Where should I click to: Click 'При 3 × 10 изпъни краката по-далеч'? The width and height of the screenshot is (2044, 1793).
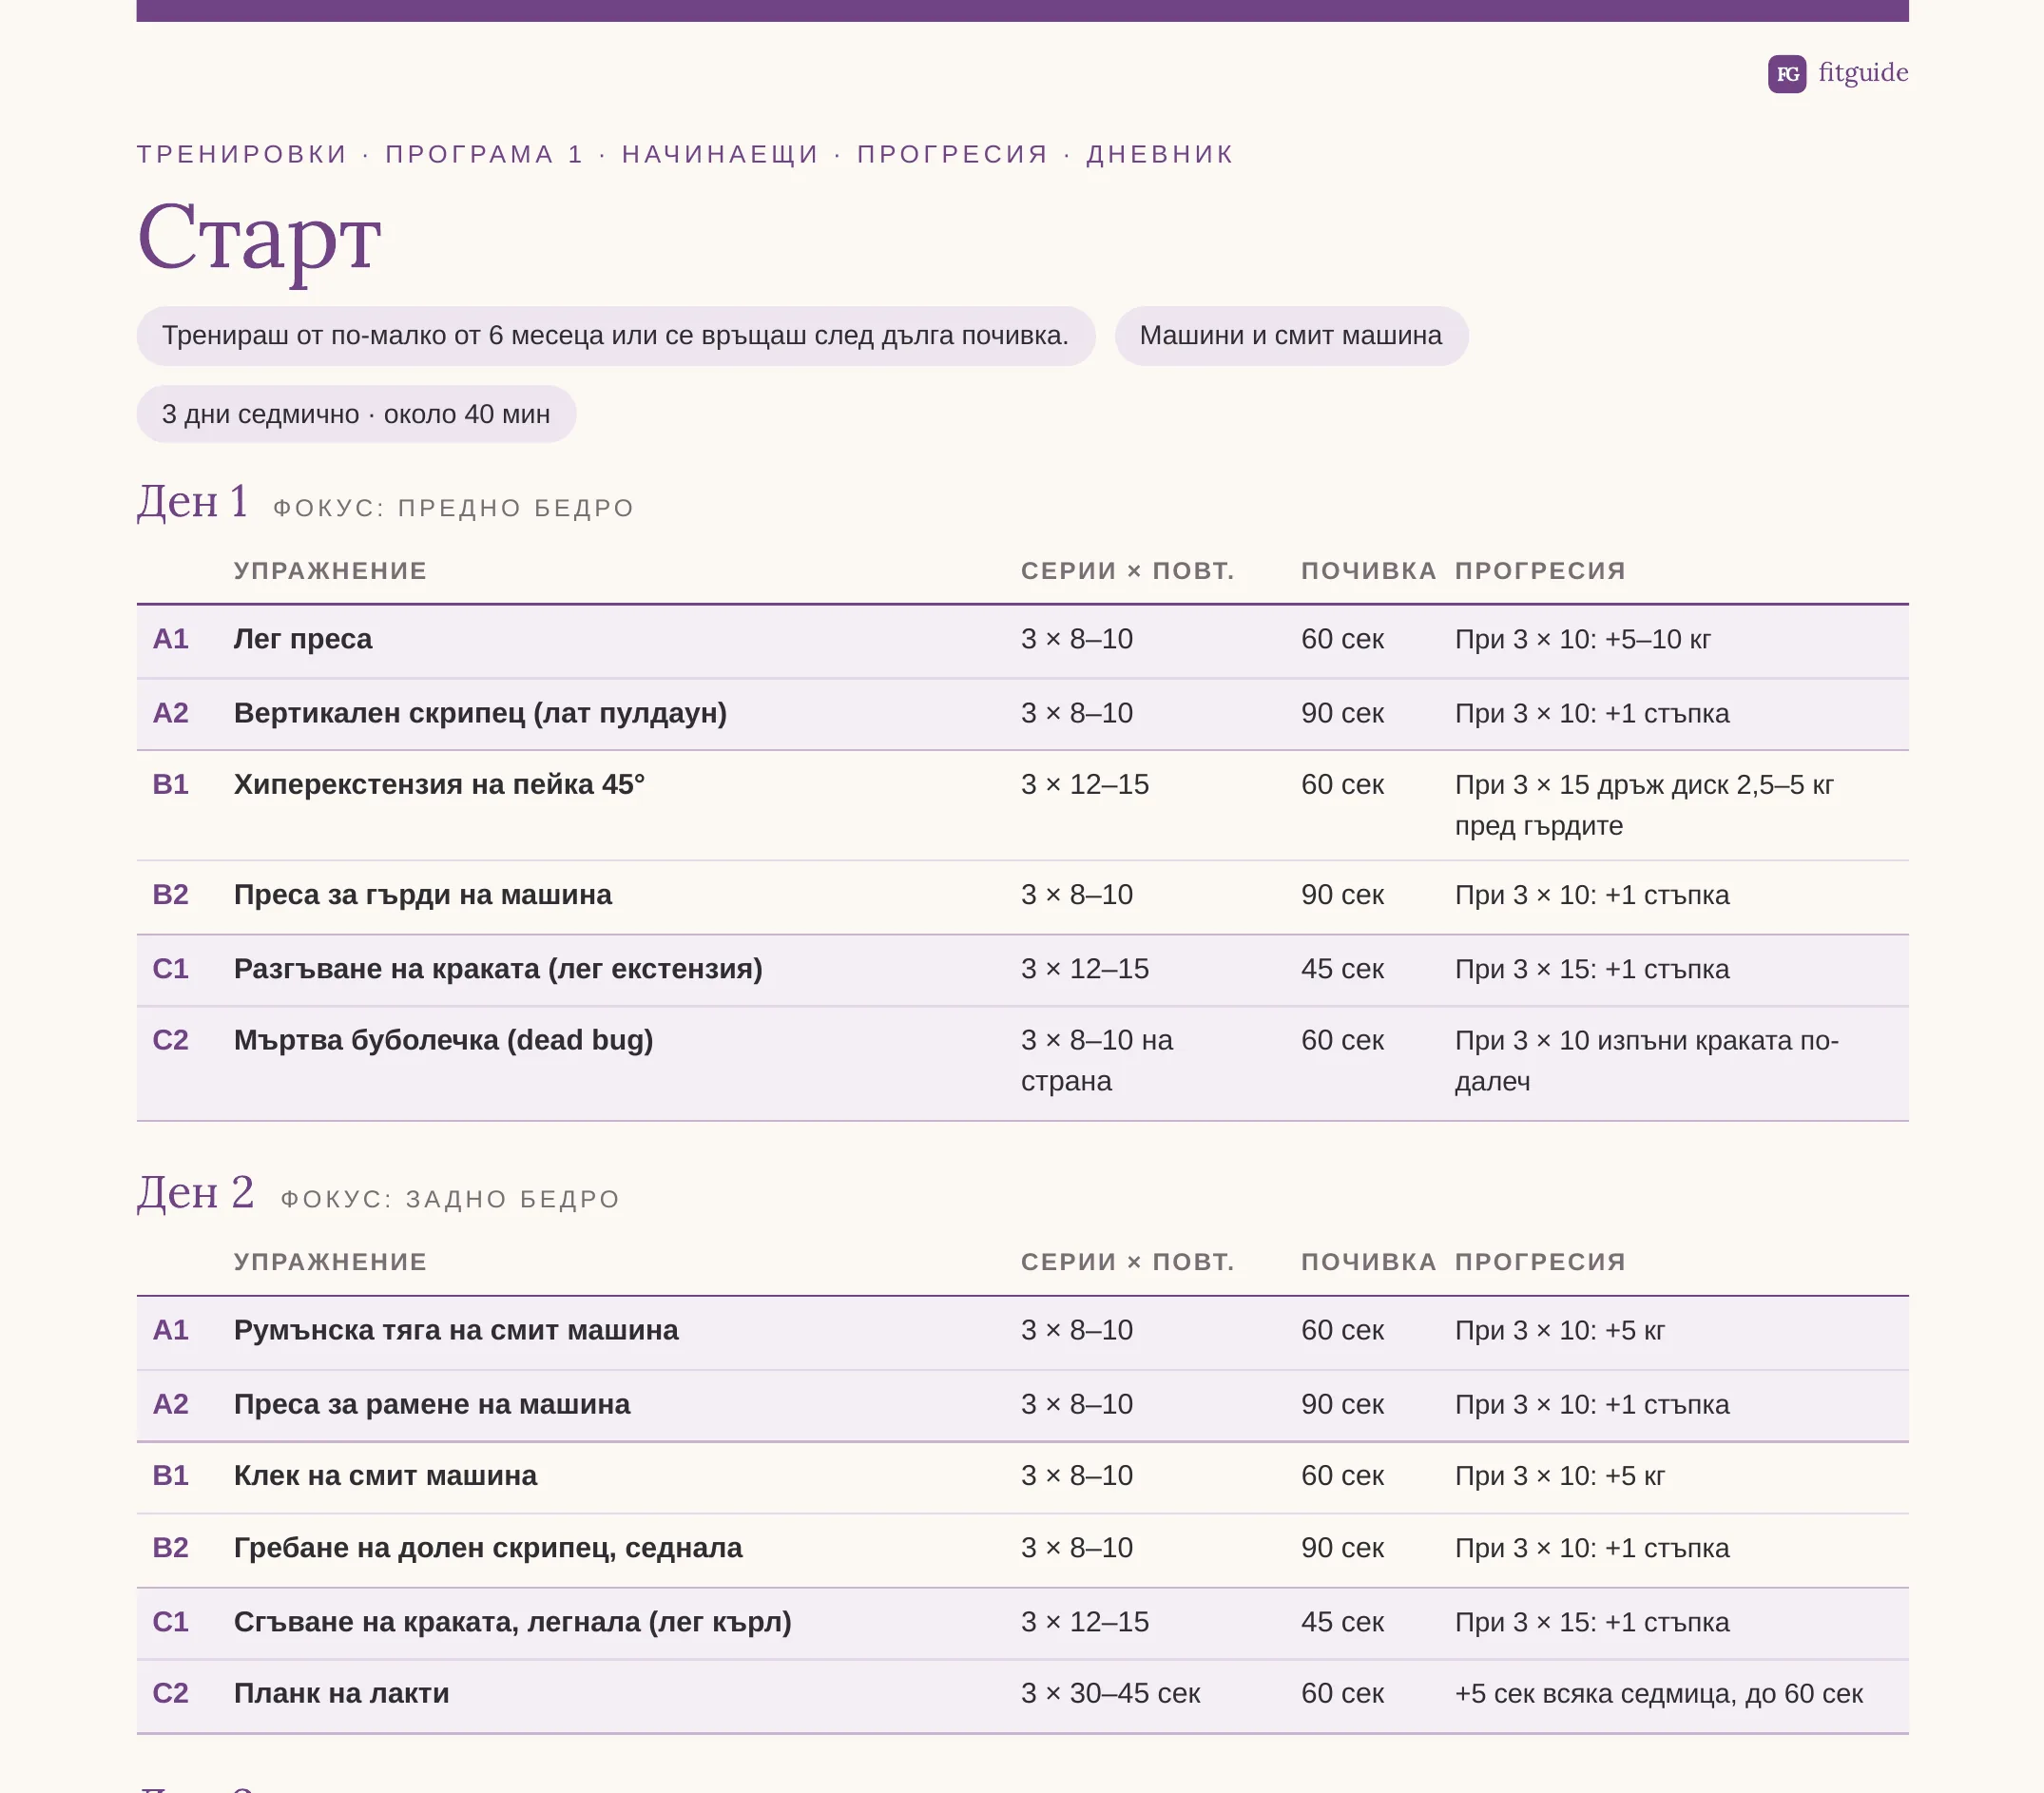coord(1647,1061)
